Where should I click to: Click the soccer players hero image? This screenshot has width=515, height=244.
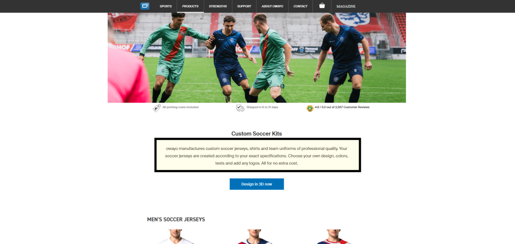[x=256, y=57]
